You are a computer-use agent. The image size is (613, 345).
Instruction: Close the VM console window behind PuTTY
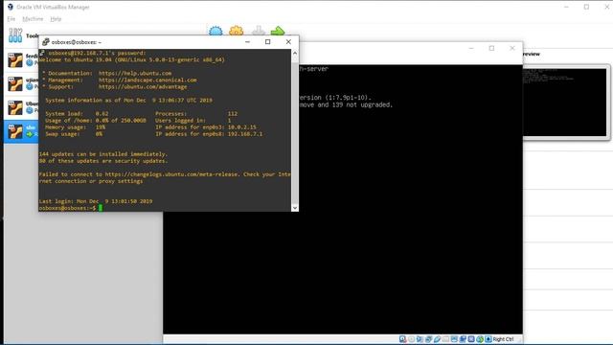click(x=512, y=48)
